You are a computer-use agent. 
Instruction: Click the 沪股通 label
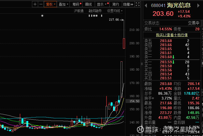tap(79, 11)
